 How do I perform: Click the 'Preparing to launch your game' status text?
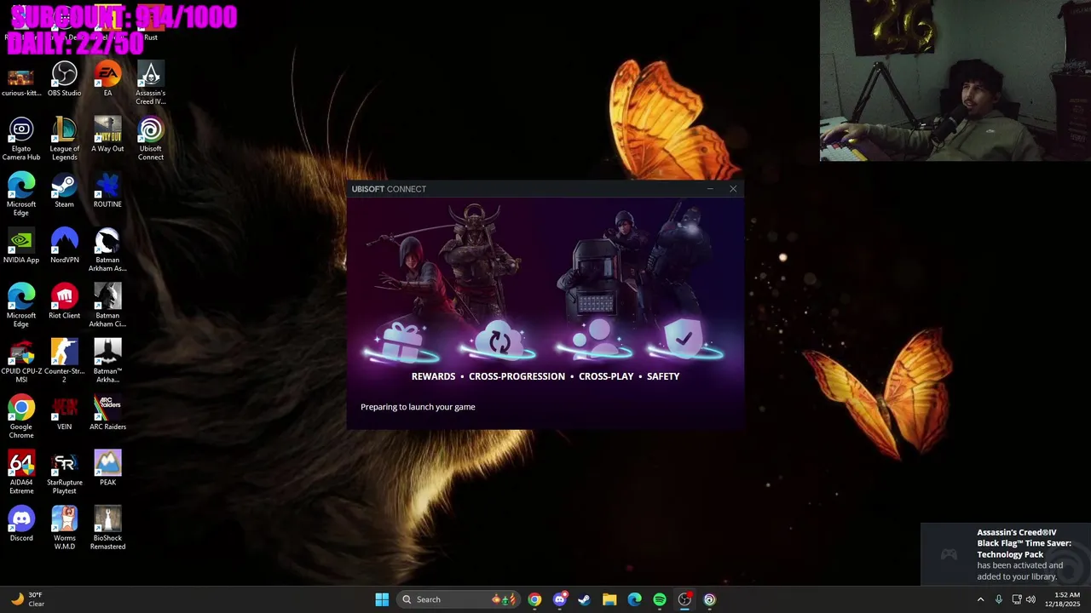(418, 407)
